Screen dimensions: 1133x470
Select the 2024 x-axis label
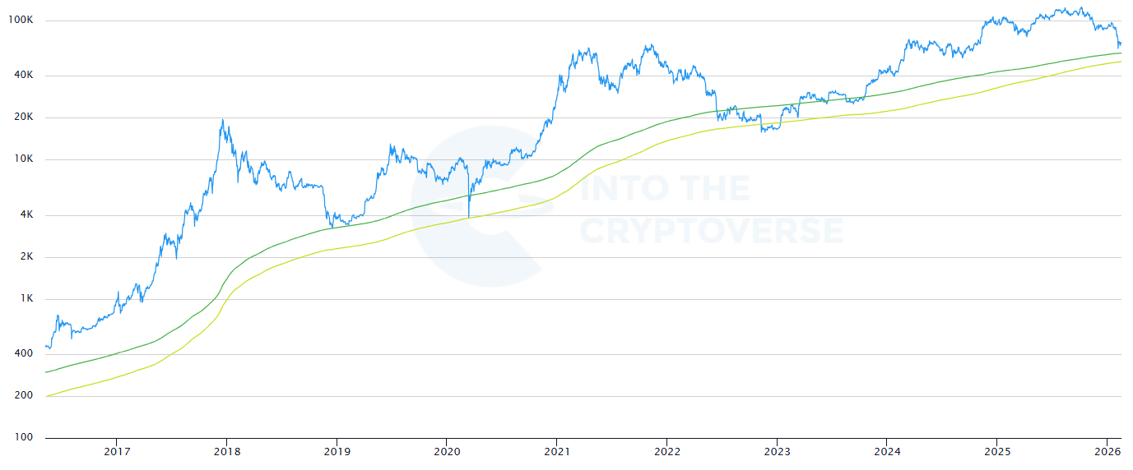[x=887, y=451]
